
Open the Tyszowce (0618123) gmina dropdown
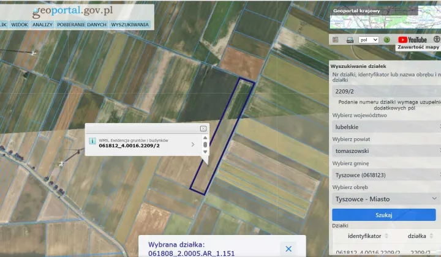pyautogui.click(x=386, y=175)
